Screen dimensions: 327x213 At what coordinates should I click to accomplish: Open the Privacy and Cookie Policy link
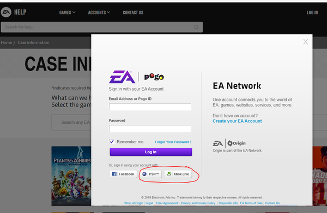coord(198,203)
